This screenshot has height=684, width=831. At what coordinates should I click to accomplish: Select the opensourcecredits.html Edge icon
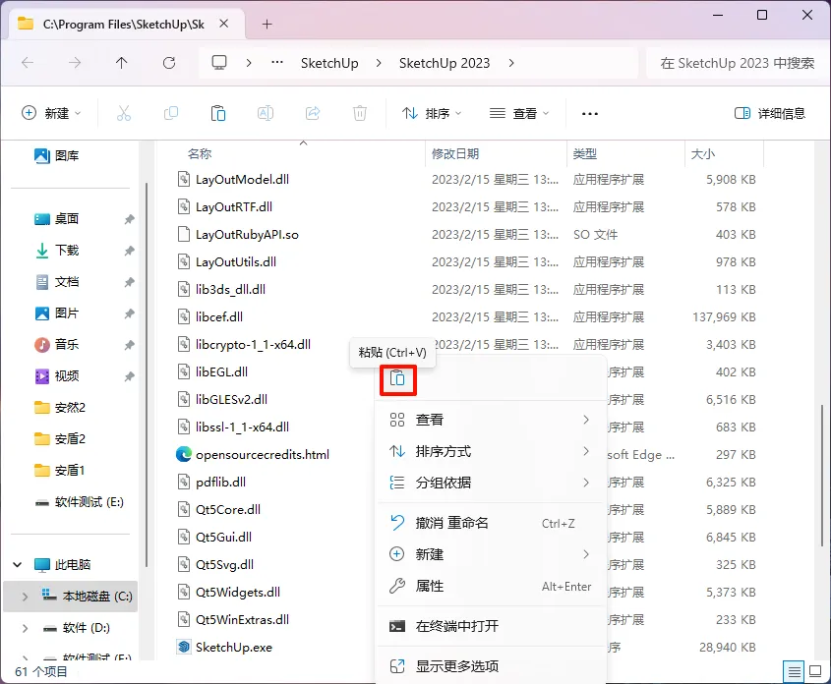[184, 454]
